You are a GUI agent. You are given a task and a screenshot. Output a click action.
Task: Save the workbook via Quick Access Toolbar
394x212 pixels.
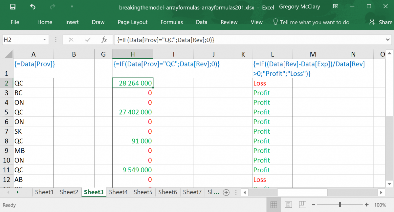12,6
